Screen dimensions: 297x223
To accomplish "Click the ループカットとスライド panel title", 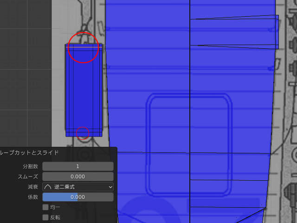I will (x=29, y=153).
